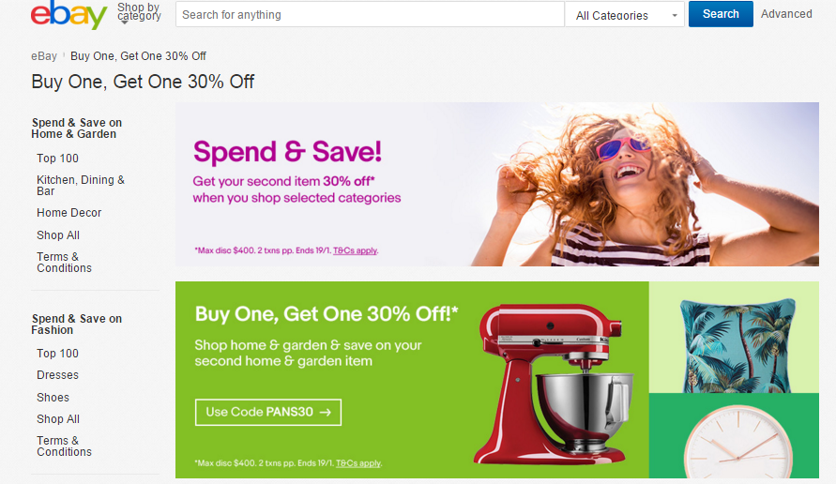Open the Shop by category dropdown
Viewport: 836px width, 484px height.
pyautogui.click(x=139, y=13)
